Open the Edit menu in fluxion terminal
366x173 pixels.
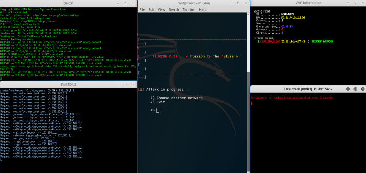point(152,9)
